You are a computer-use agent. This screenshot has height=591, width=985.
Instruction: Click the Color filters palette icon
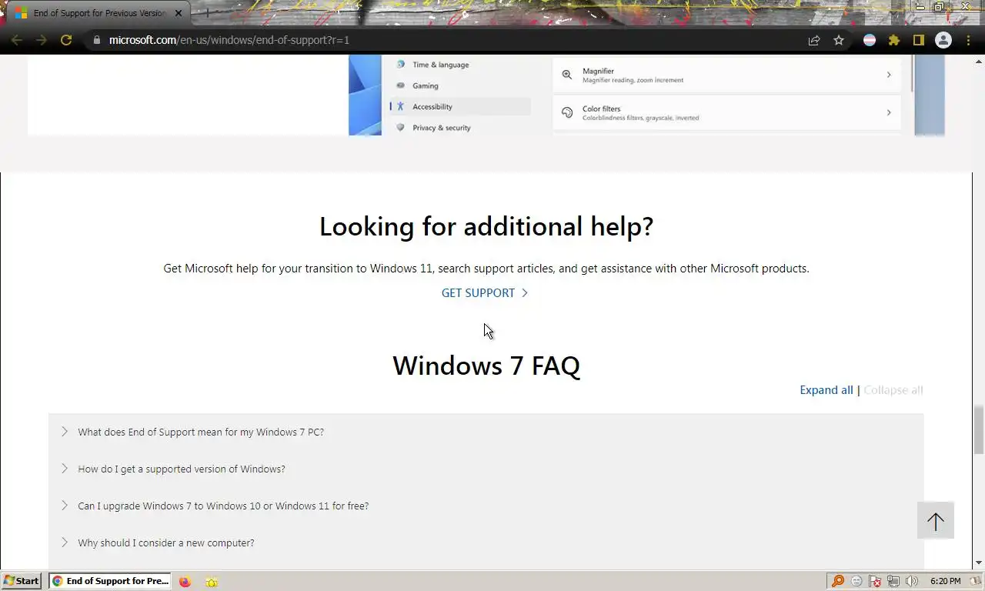click(567, 112)
